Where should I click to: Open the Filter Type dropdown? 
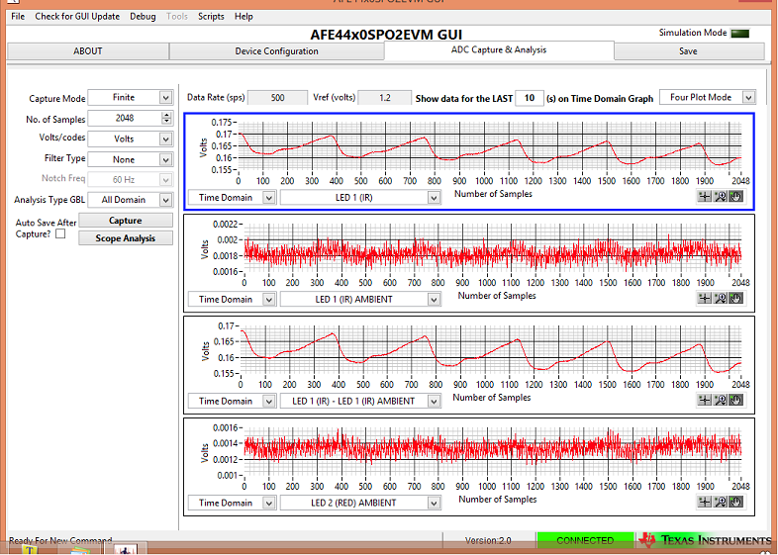131,159
